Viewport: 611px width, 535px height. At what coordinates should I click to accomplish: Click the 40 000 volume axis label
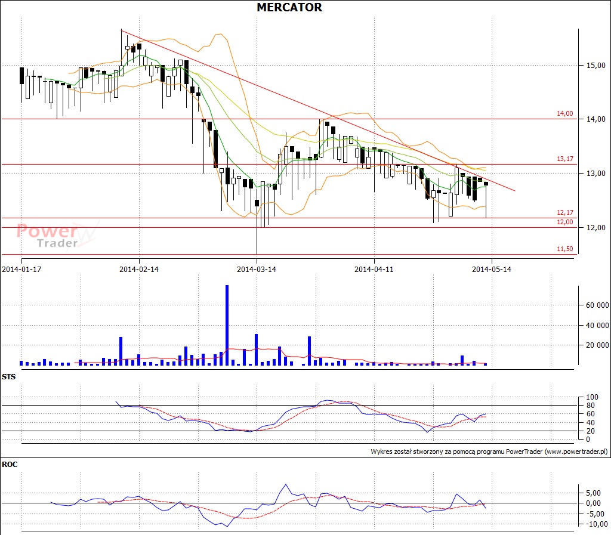pos(597,326)
